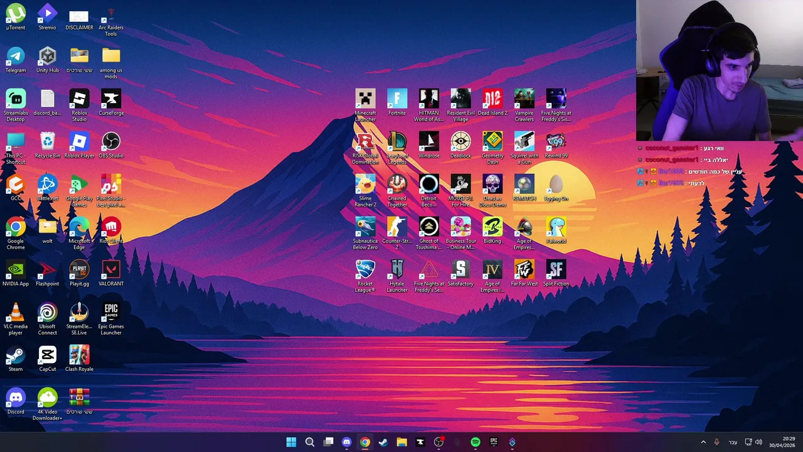803x452 pixels.
Task: Launch Squirrel with a Gun
Action: coord(524,148)
